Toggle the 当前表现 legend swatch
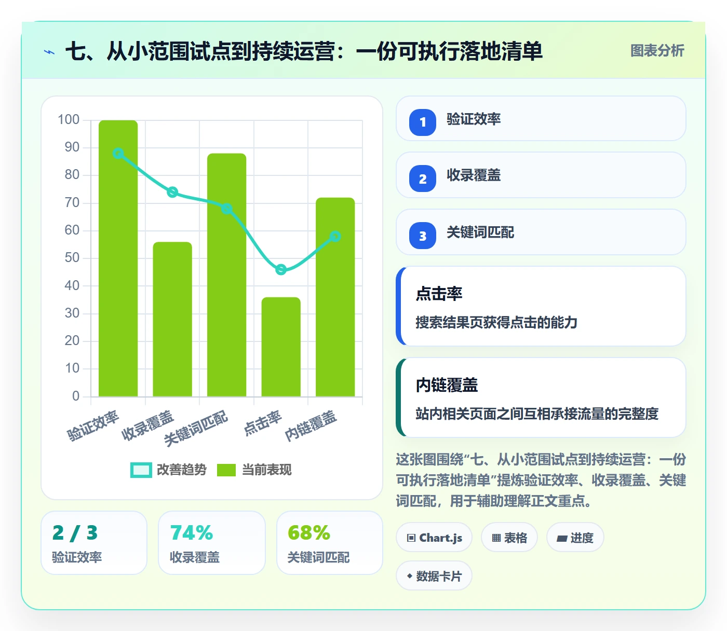Screen dimensions: 727x631 [x=226, y=470]
